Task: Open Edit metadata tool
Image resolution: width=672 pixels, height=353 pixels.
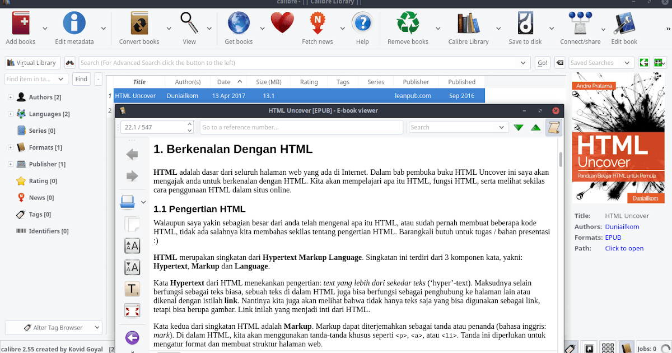Action: point(74,24)
